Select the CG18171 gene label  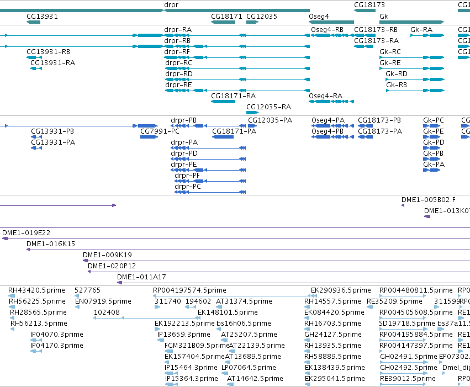click(x=226, y=17)
